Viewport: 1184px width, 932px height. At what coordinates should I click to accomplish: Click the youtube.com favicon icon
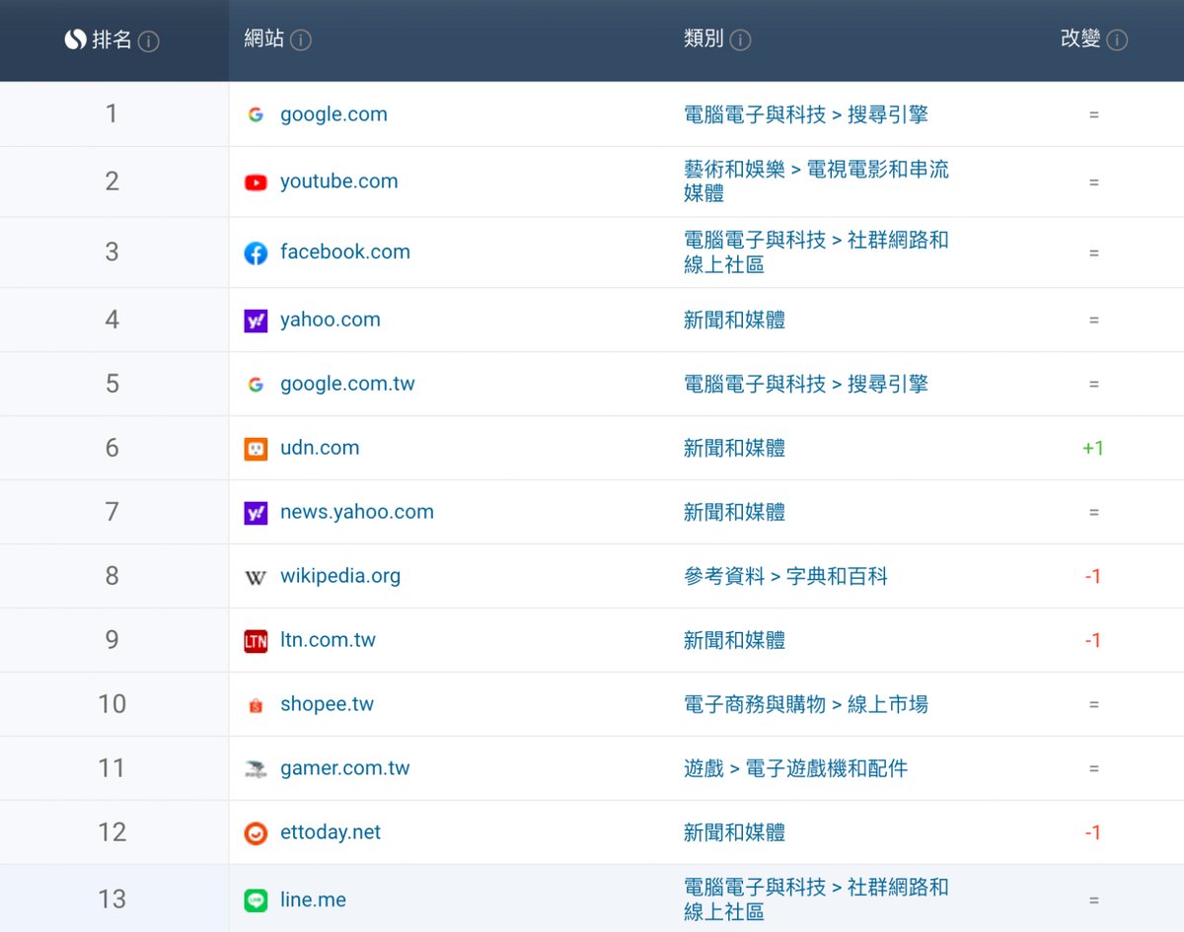pyautogui.click(x=256, y=182)
